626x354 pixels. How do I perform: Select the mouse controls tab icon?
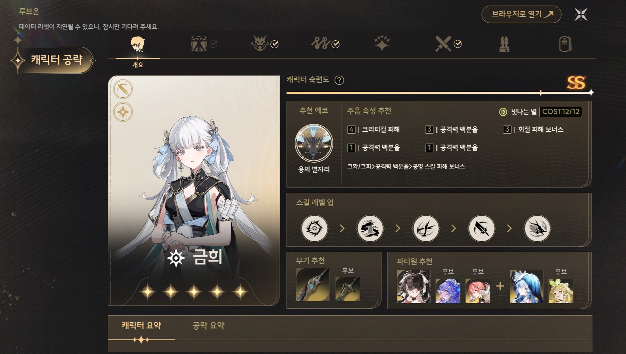click(x=565, y=44)
